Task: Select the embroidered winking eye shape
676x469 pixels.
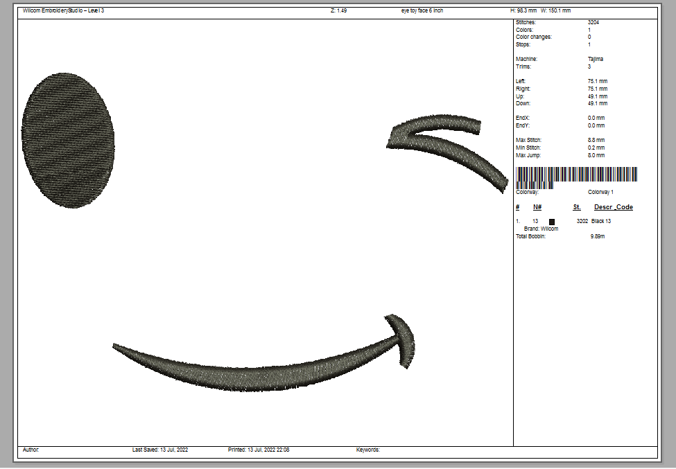Action: [x=447, y=153]
